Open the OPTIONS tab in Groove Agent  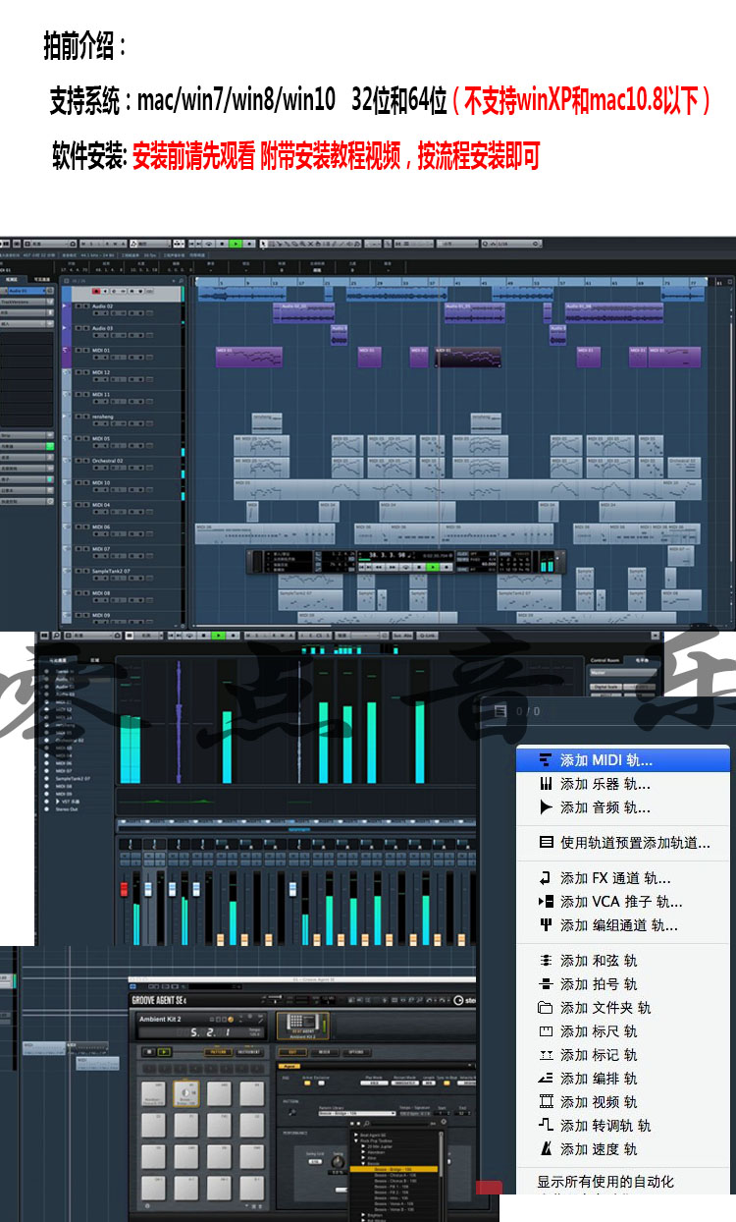[x=355, y=1052]
